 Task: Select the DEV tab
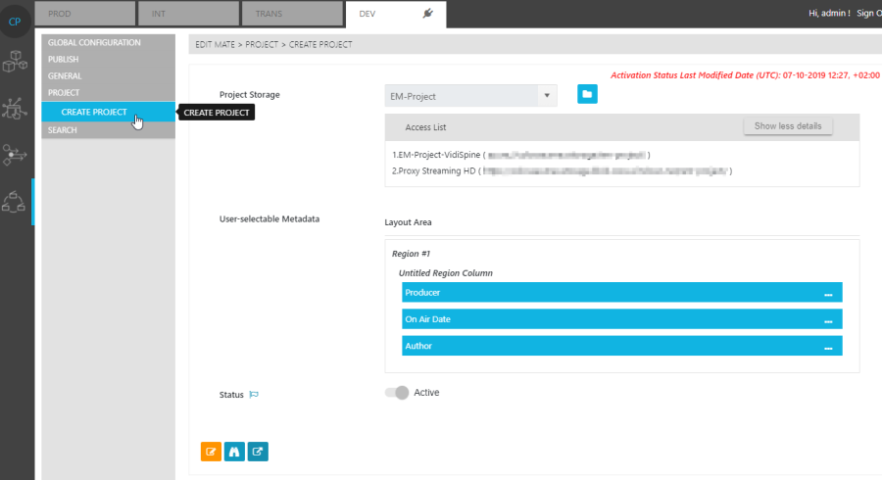tap(396, 14)
